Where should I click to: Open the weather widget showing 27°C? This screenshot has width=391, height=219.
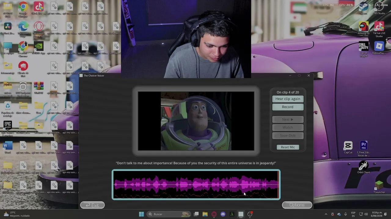pyautogui.click(x=17, y=214)
